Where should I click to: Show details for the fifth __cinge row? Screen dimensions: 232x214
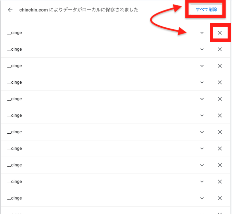click(x=202, y=99)
